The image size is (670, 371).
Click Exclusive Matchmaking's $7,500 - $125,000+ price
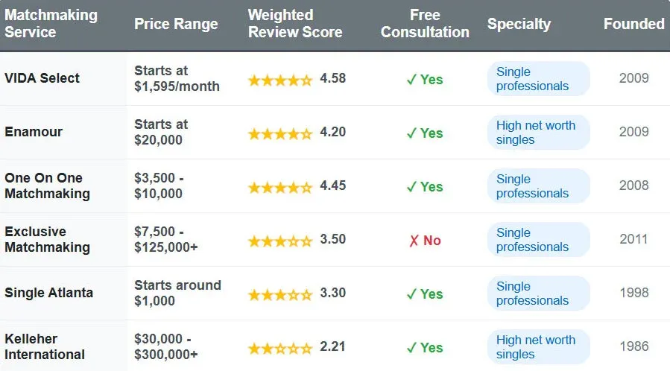(165, 239)
